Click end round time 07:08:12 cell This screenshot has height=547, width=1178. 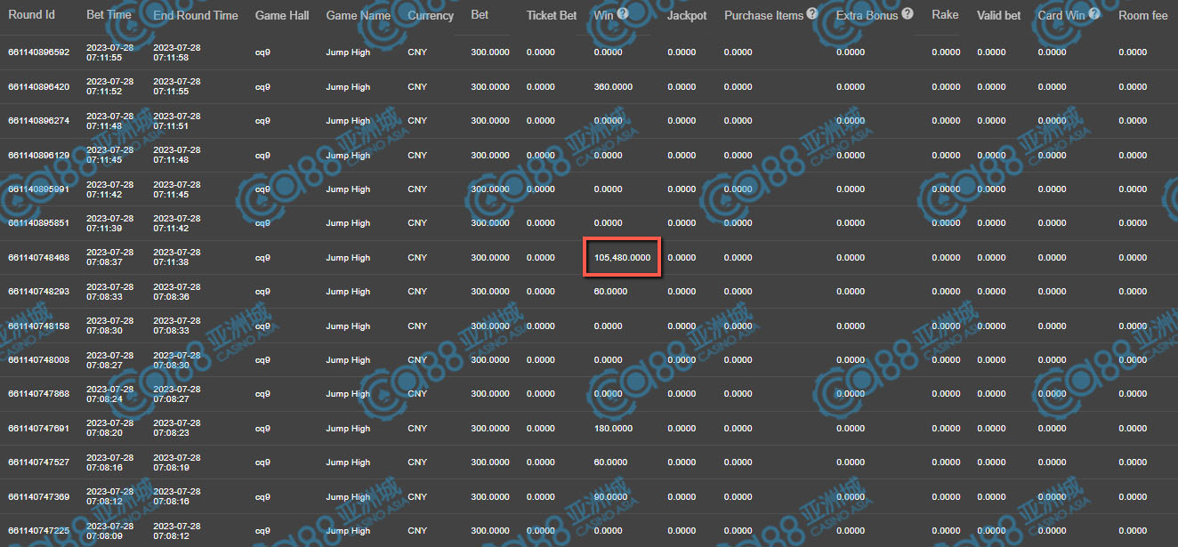177,531
